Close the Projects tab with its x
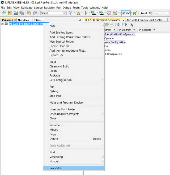 click(x=15, y=20)
